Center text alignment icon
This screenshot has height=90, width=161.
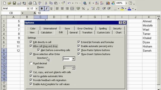62,8
